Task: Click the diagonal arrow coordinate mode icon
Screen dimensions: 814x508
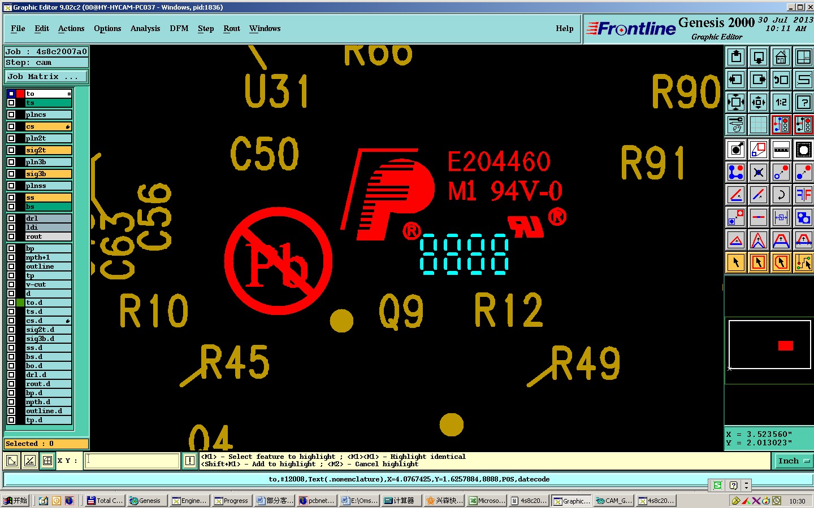Action: 11,461
